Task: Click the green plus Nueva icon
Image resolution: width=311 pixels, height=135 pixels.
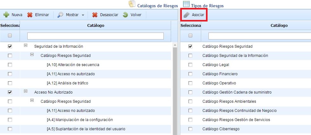Action: point(6,15)
